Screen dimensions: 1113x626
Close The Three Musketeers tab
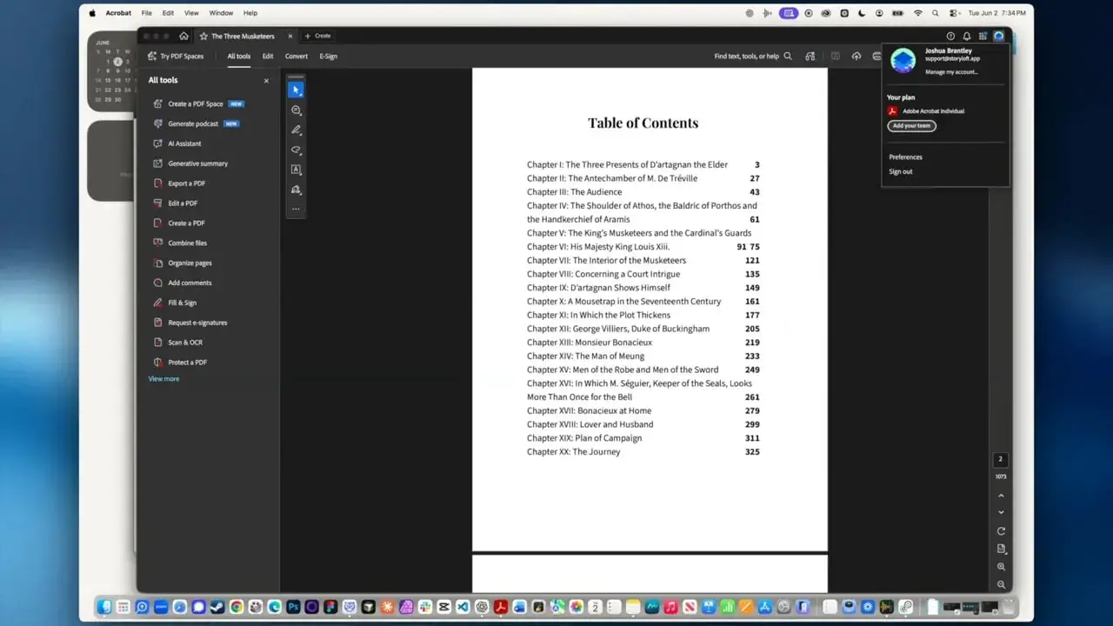(x=290, y=36)
